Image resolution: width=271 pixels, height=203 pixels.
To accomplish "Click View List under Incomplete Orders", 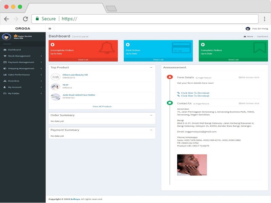I will [x=83, y=60].
